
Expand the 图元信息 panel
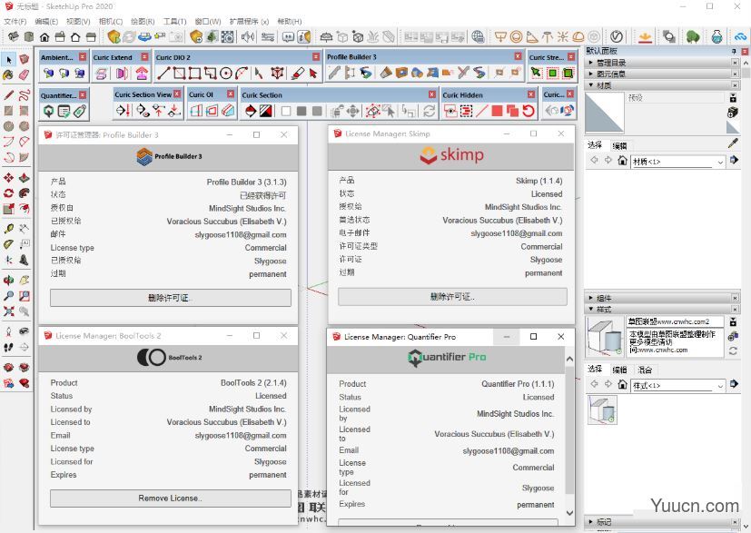click(x=663, y=74)
